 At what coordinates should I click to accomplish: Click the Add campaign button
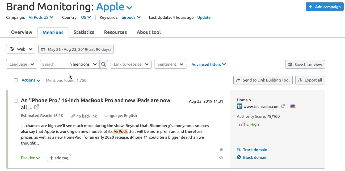point(325,7)
